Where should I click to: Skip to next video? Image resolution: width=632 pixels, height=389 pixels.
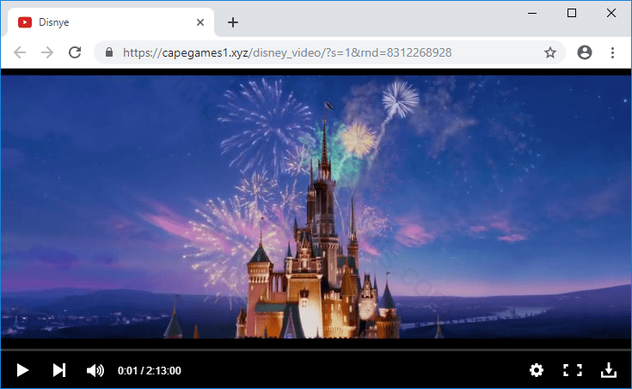59,370
